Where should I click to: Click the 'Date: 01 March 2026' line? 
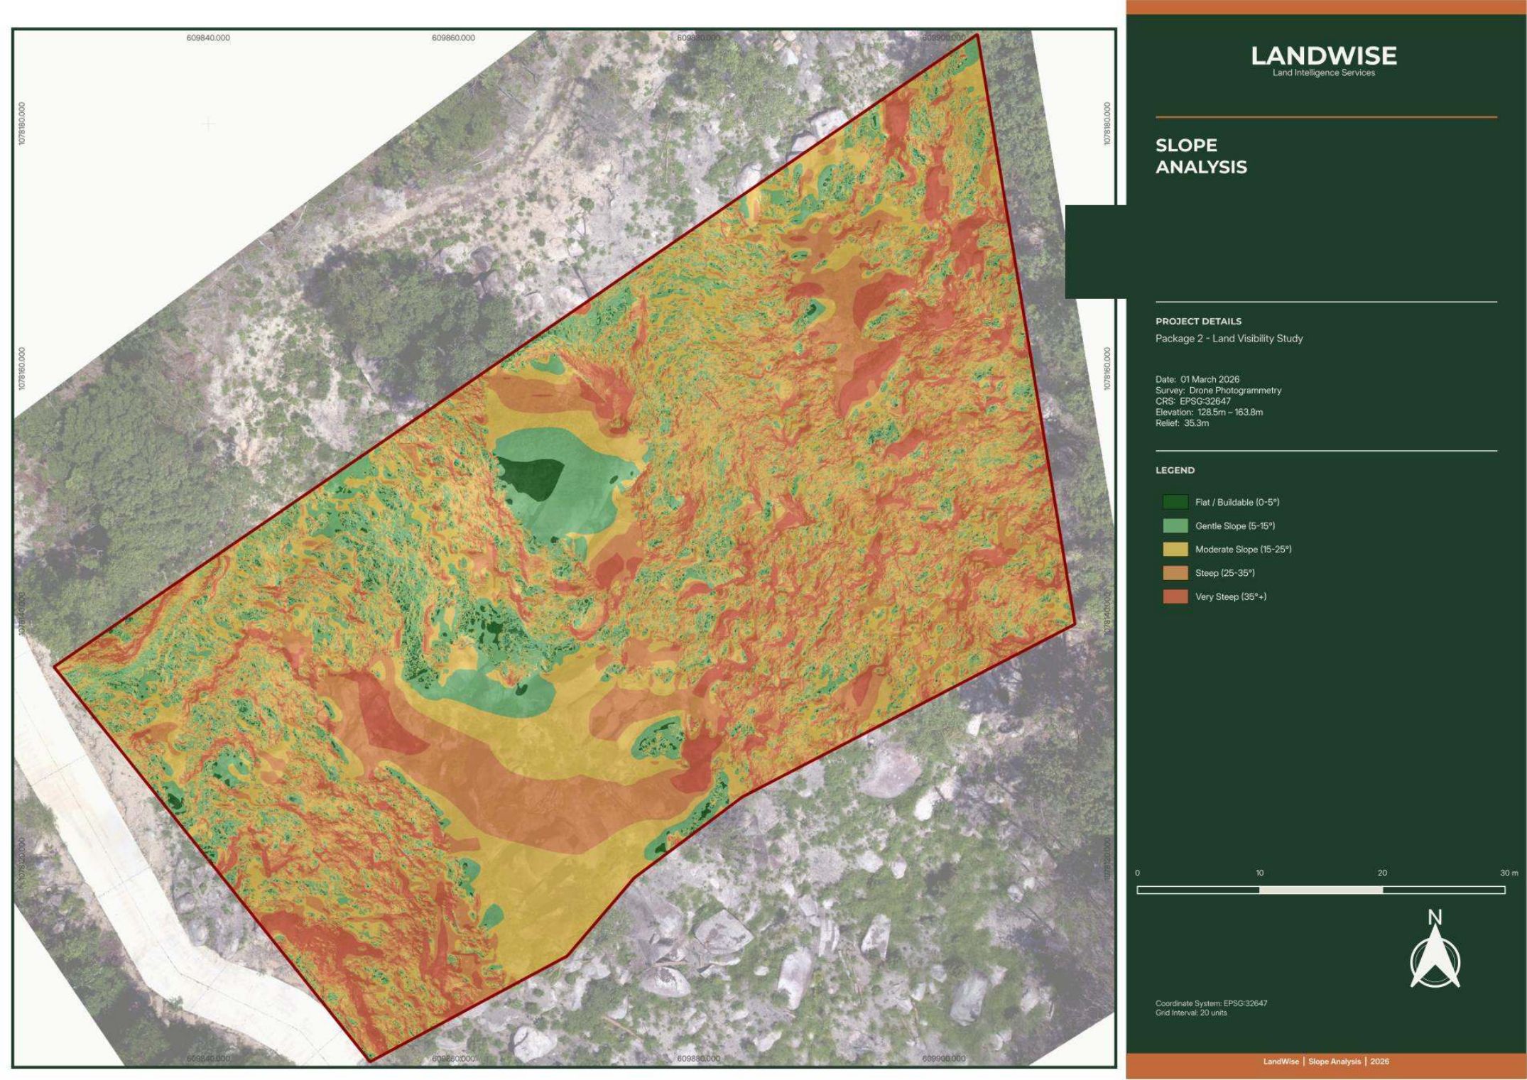[1197, 379]
